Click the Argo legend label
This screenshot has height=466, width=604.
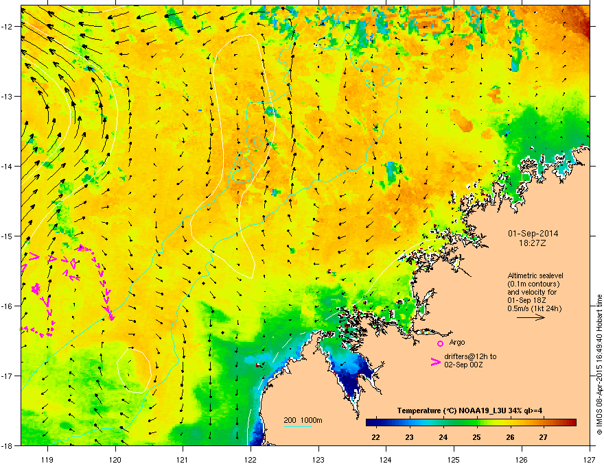coord(457,342)
